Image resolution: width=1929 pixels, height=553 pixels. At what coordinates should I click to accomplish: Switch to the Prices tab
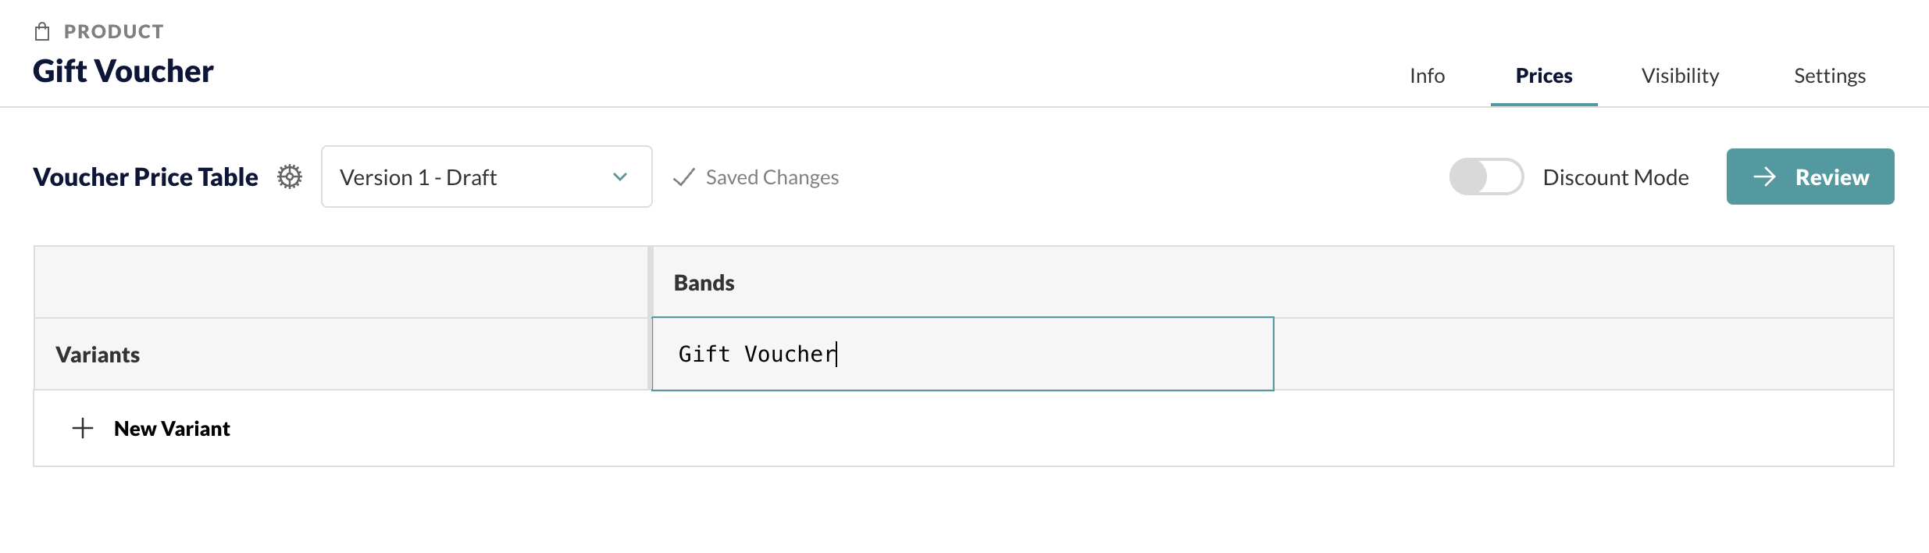pyautogui.click(x=1544, y=76)
